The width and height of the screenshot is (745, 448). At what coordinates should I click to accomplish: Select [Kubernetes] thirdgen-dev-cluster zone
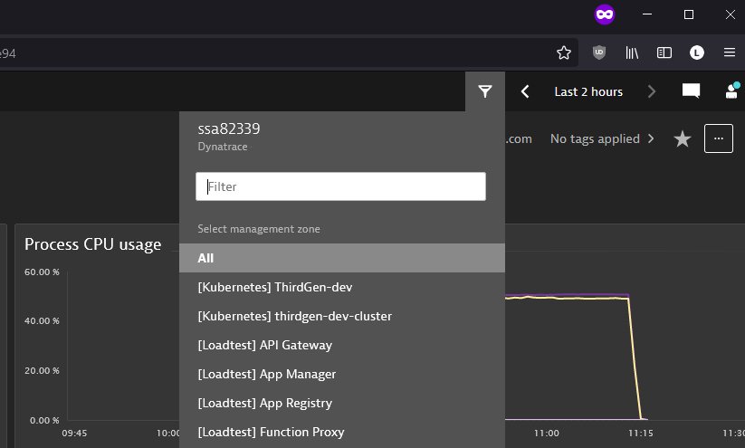pyautogui.click(x=342, y=316)
